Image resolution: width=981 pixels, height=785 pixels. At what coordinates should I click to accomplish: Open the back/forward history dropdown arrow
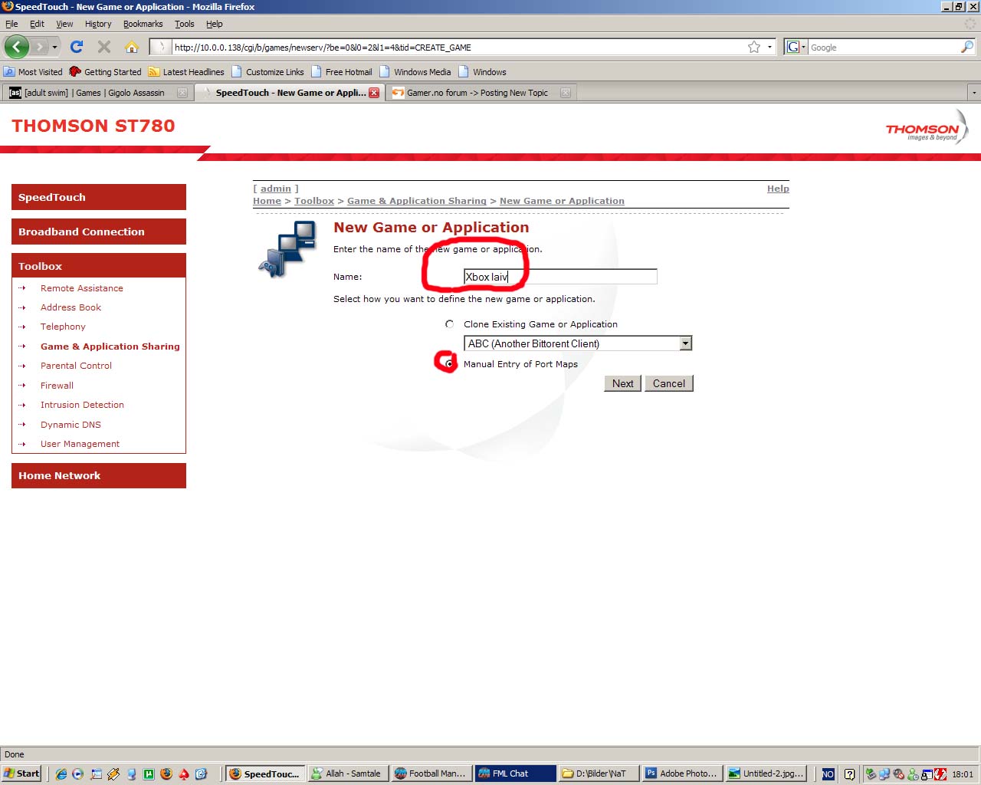pos(54,47)
